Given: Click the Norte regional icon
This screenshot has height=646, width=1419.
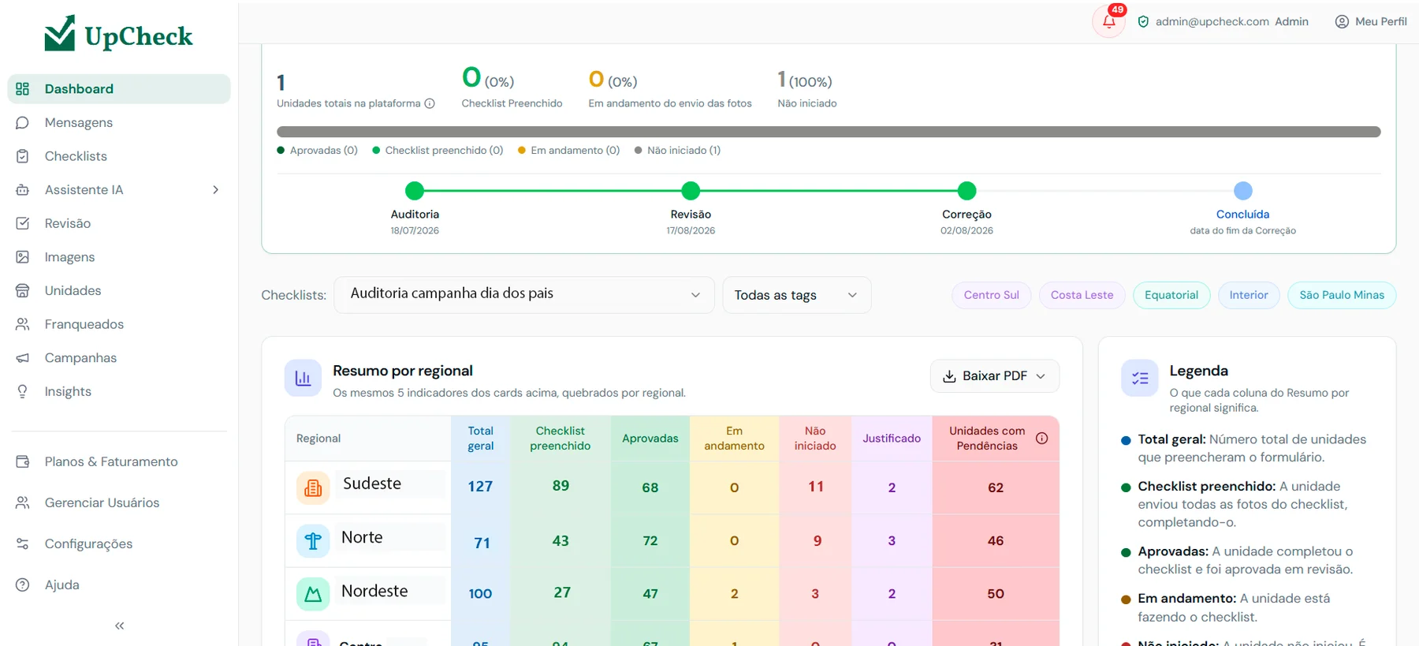Looking at the screenshot, I should coord(313,541).
